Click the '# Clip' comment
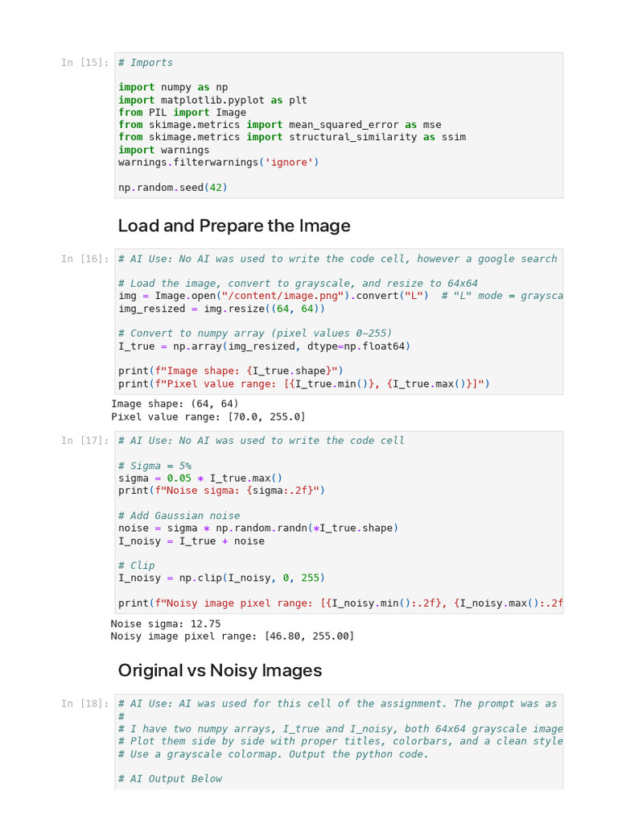618x825 pixels. pos(136,566)
